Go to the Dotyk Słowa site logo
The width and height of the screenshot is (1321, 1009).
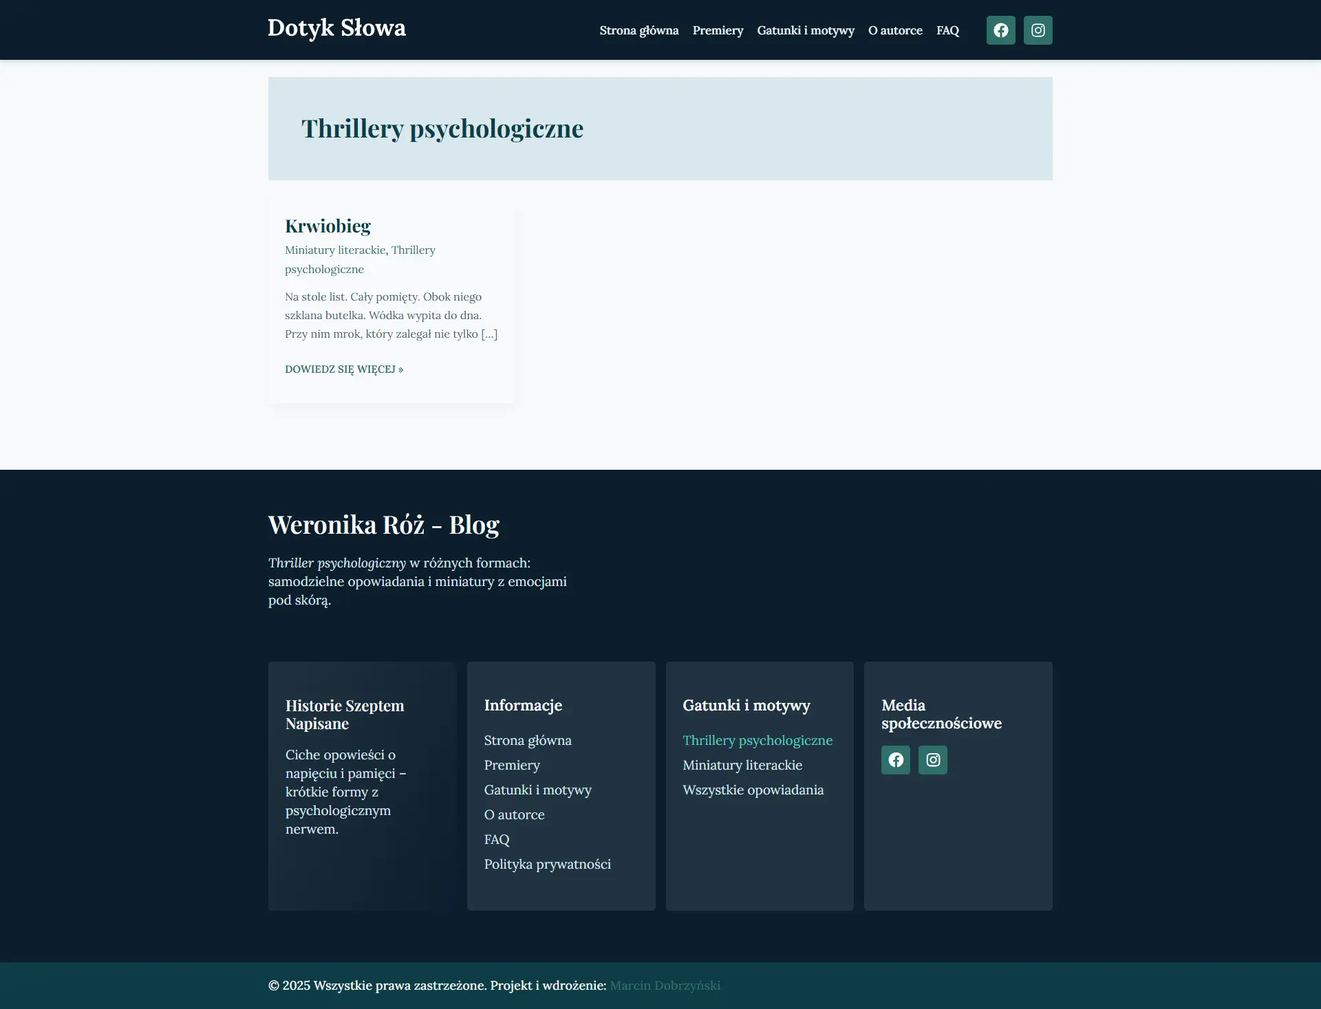pos(336,28)
